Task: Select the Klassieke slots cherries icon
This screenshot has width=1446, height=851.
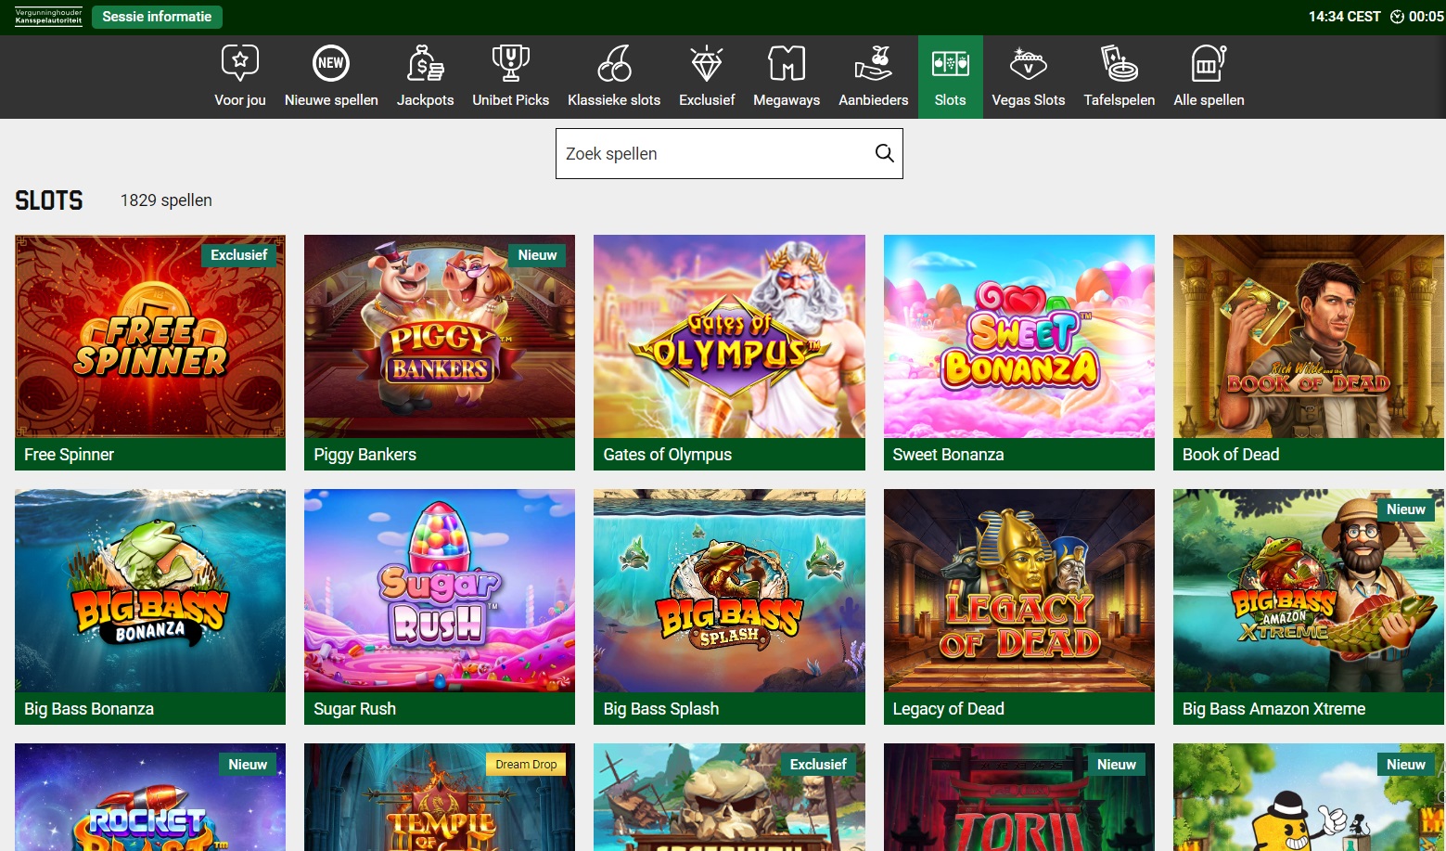Action: 614,63
